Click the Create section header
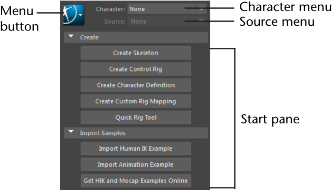This screenshot has width=332, height=190. (136, 37)
